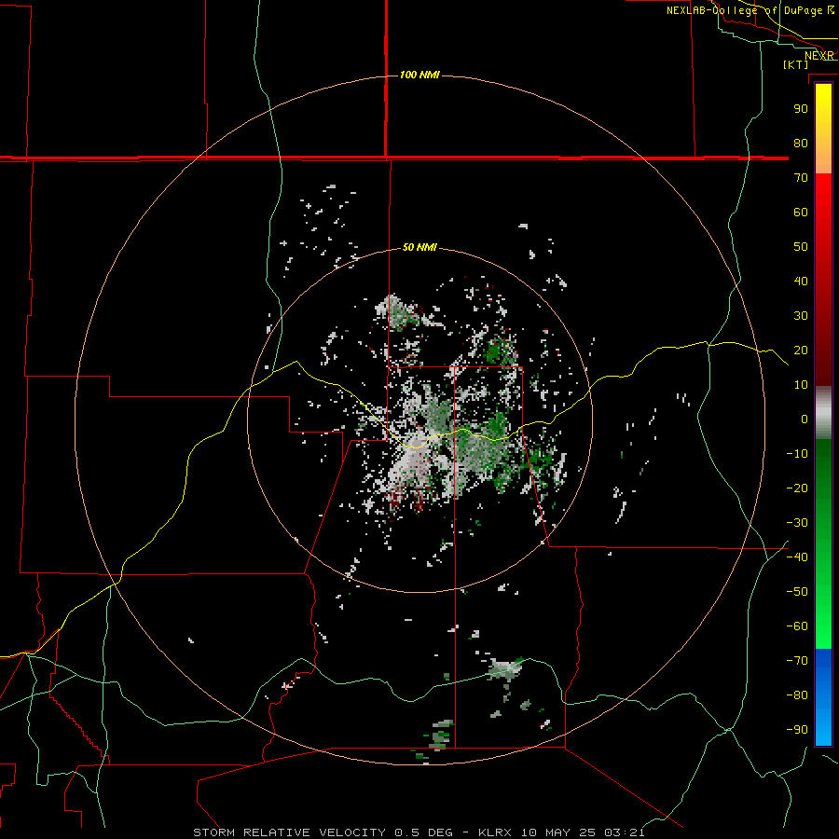Select the 50 value on the velocity scale
839x839 pixels.
click(x=801, y=247)
